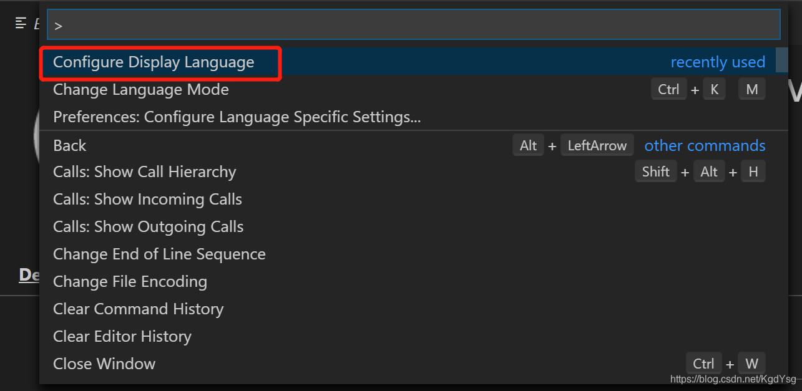
Task: Click the command palette search input field
Action: (413, 26)
